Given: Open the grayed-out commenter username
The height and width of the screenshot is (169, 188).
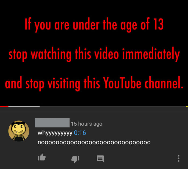Looking at the screenshot, I should (52, 123).
